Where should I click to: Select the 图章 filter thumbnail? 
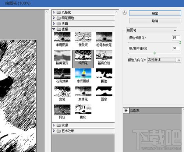[x=104, y=92]
